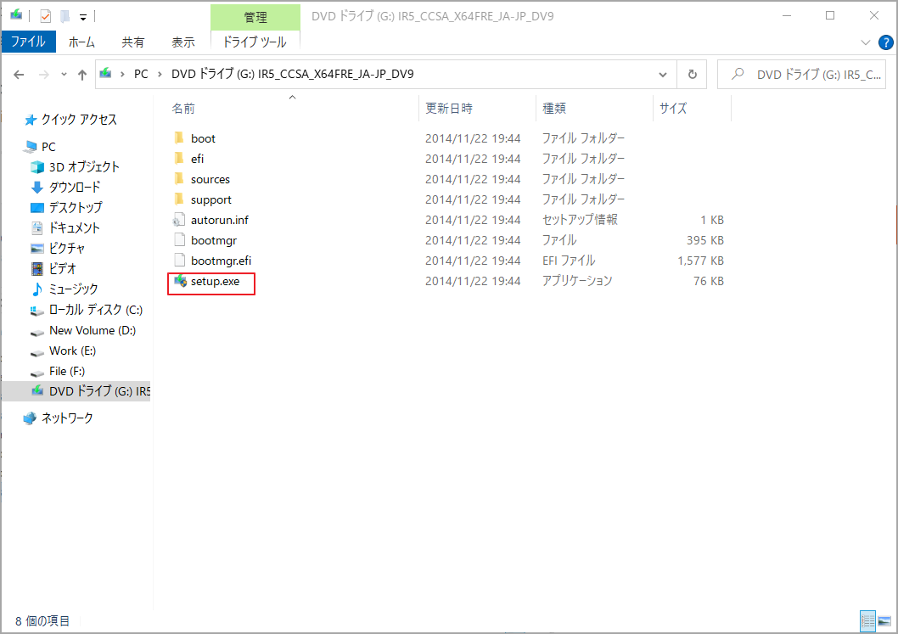Click the Local Disk (C:) drive icon

(x=37, y=310)
